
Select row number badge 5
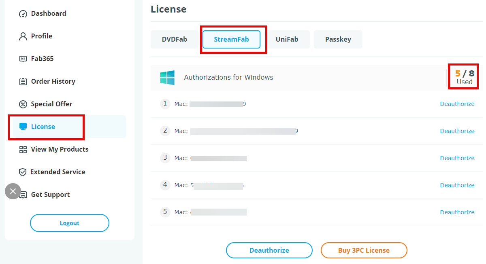pos(165,212)
